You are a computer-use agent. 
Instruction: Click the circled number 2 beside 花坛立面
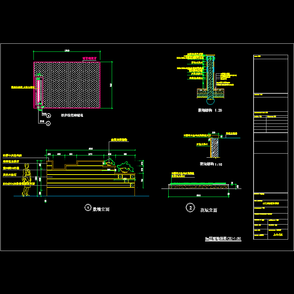[190, 208]
